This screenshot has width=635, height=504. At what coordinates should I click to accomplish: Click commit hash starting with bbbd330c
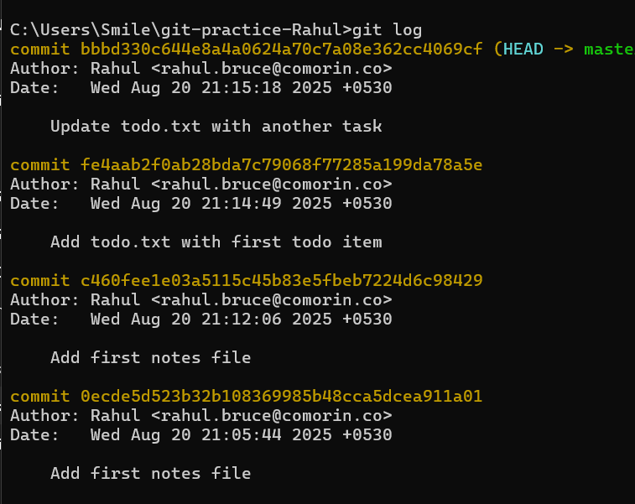(x=281, y=49)
